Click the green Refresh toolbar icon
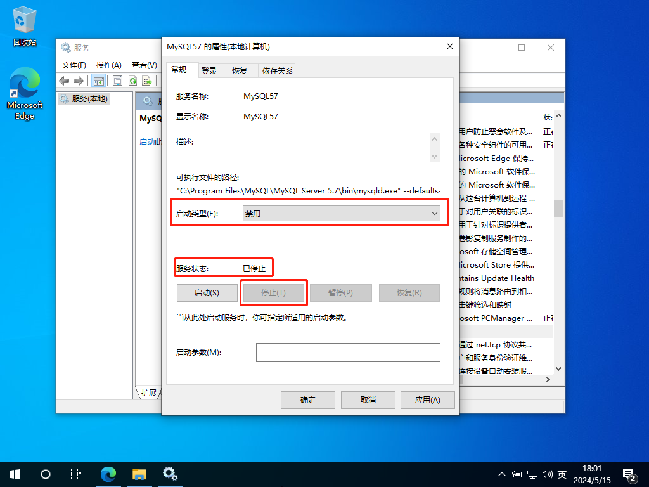 pyautogui.click(x=132, y=81)
